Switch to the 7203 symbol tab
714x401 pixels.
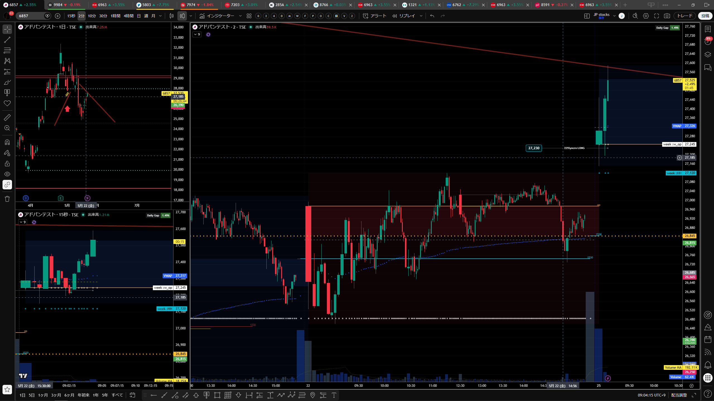pyautogui.click(x=241, y=5)
